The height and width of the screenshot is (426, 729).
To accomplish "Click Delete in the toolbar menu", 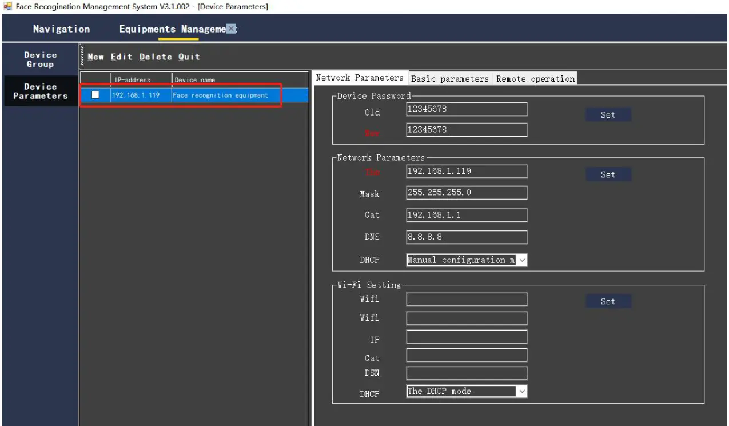I will (x=156, y=57).
